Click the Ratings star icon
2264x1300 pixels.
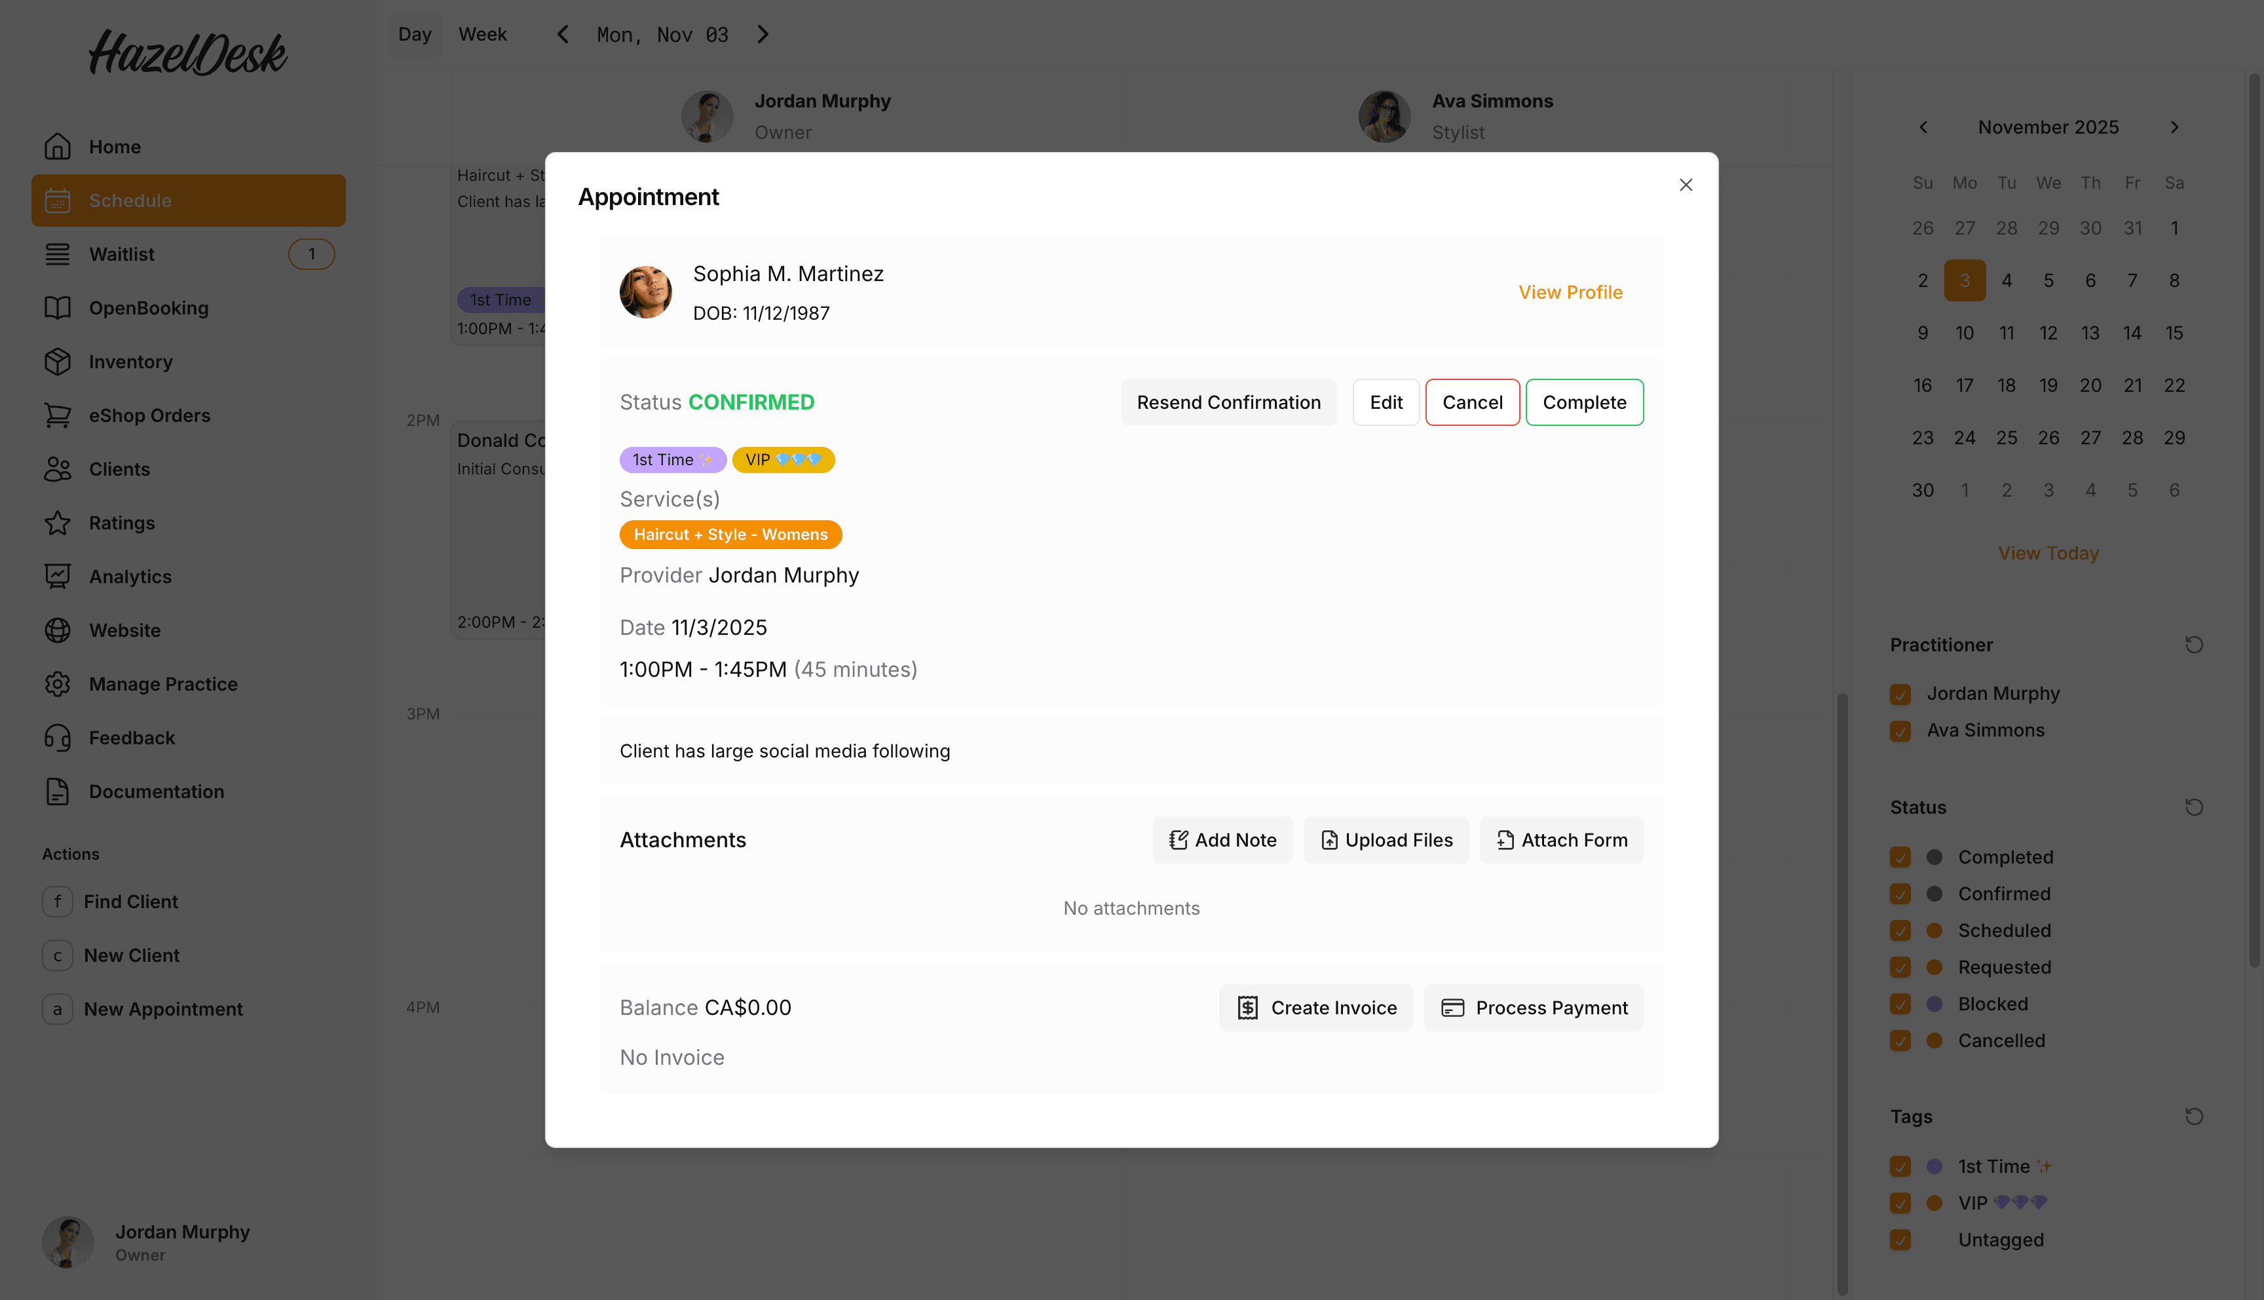[x=57, y=522]
